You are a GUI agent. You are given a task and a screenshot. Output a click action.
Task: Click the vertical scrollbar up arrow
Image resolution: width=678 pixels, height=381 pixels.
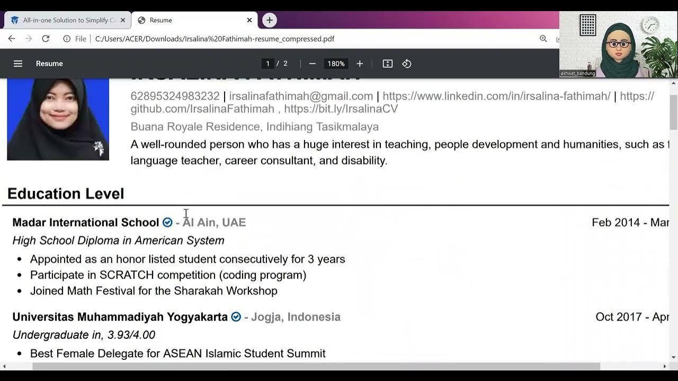(x=673, y=82)
